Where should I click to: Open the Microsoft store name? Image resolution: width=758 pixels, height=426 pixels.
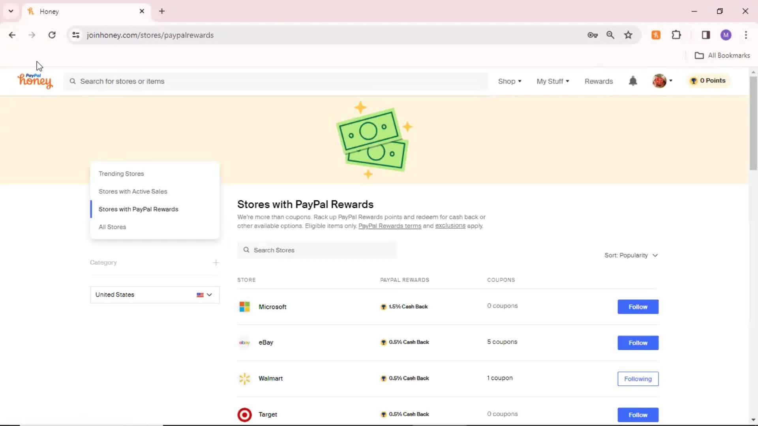[272, 306]
